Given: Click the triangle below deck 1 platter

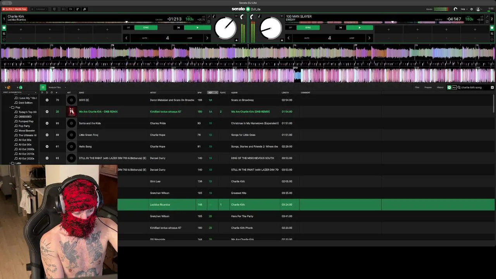Looking at the screenshot, I should pos(236,40).
